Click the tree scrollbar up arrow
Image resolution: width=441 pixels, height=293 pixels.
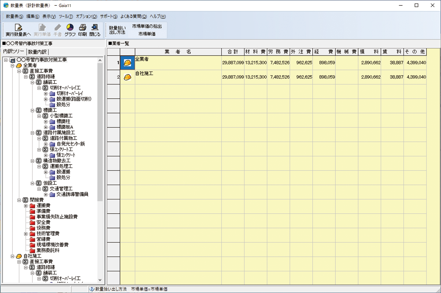tap(100, 60)
